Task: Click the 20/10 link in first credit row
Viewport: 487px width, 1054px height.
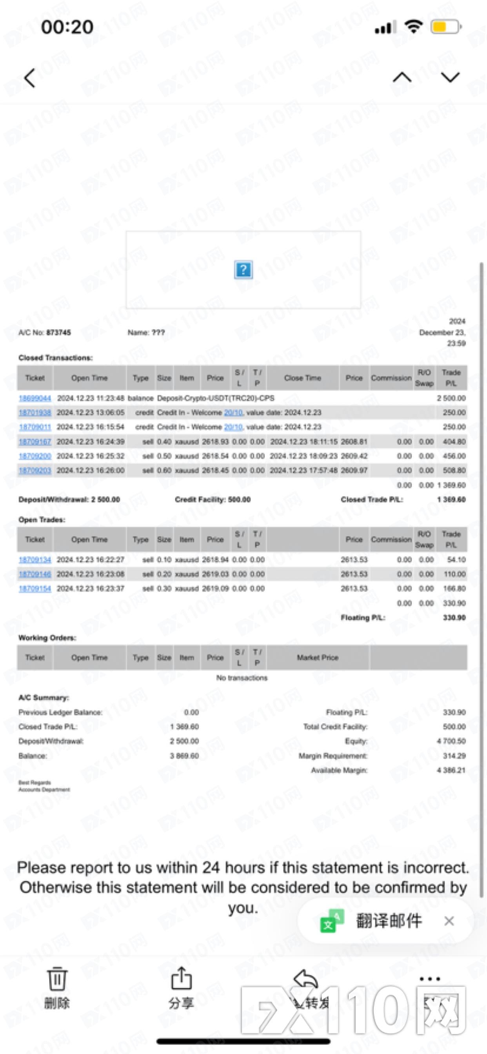Action: point(233,413)
